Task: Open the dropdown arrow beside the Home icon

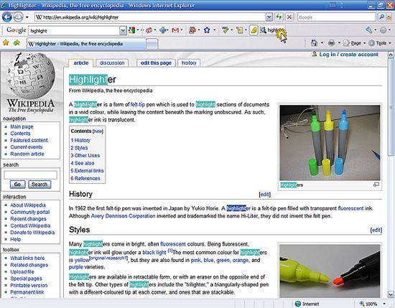Action: point(322,43)
